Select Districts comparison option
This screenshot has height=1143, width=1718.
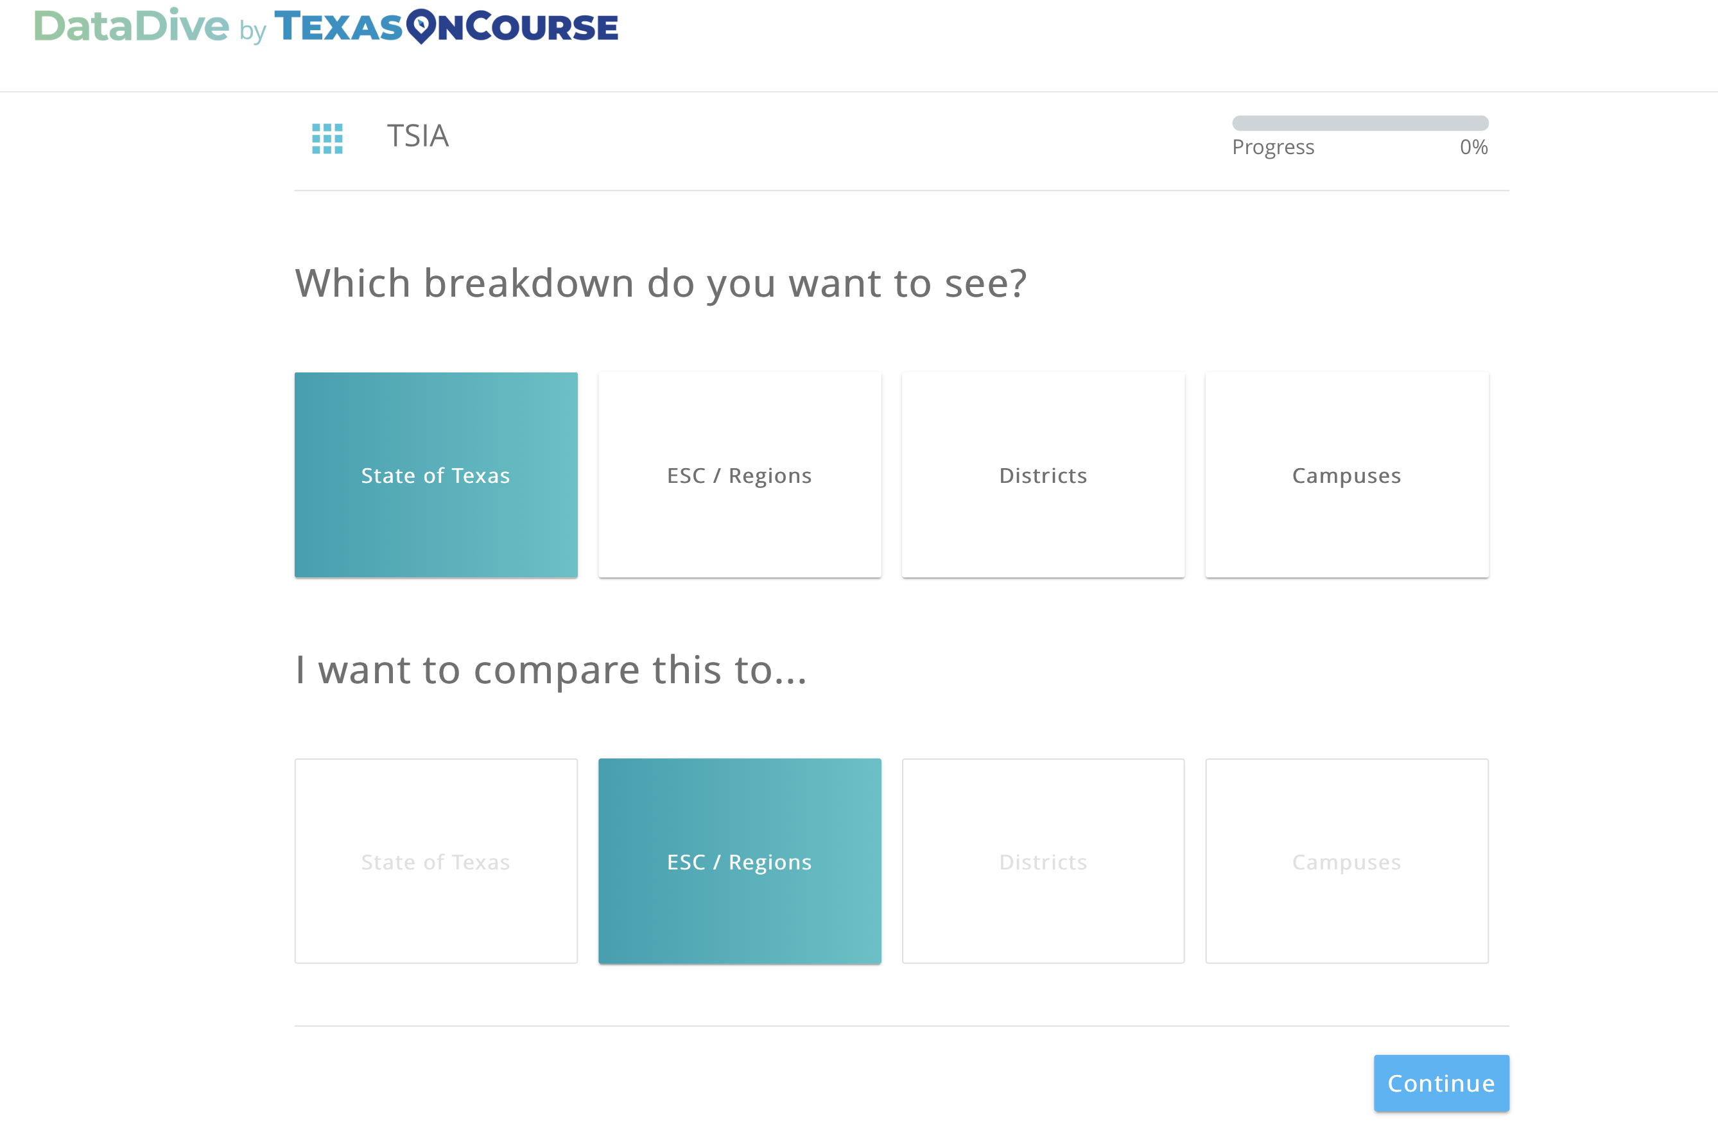click(1043, 860)
